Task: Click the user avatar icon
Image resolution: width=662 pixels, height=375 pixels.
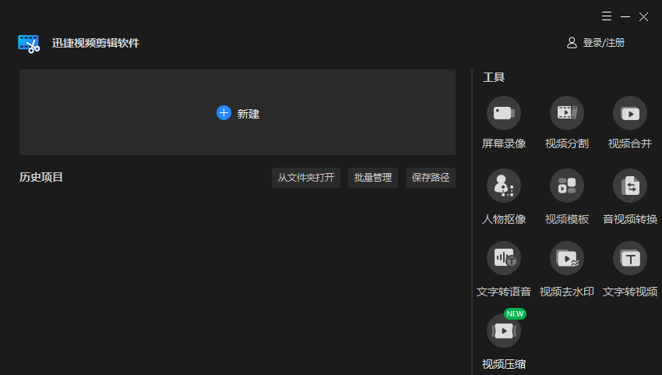Action: pos(572,43)
